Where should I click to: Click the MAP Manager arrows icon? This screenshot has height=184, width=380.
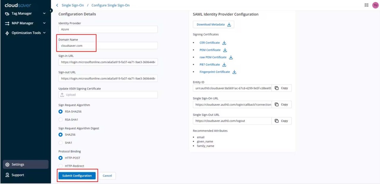[7, 23]
